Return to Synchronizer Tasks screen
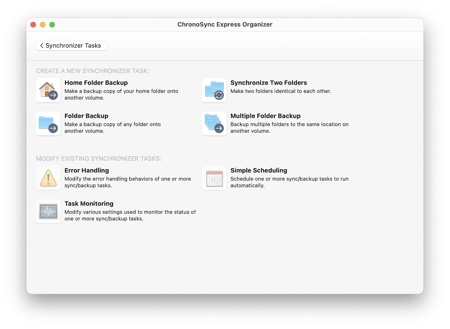This screenshot has height=329, width=450. point(71,45)
